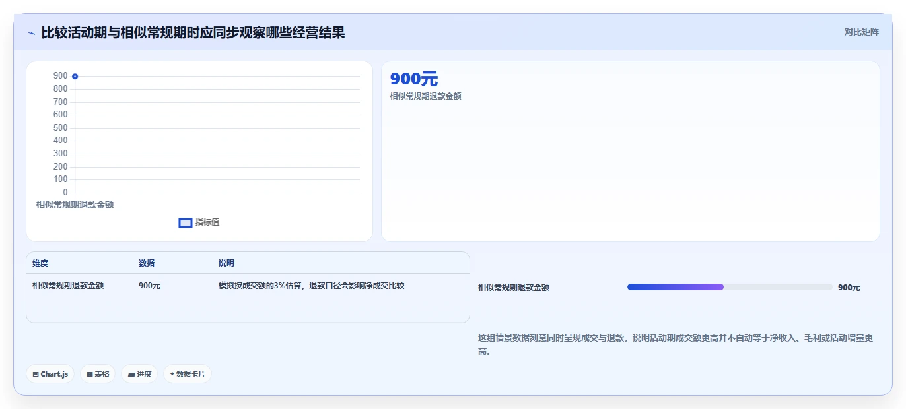Click the x-axis label under the chart
Viewport: 906px width, 409px height.
point(75,205)
